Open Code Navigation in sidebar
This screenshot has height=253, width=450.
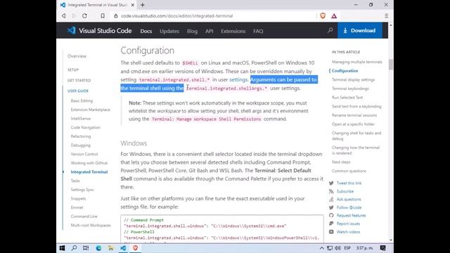86,127
